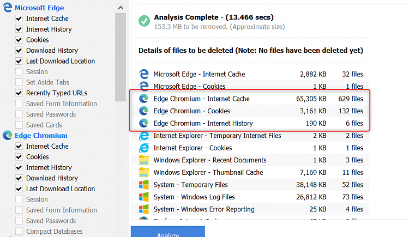409x237 pixels.
Task: Enable the Saved Cards checkbox
Action: coord(19,125)
